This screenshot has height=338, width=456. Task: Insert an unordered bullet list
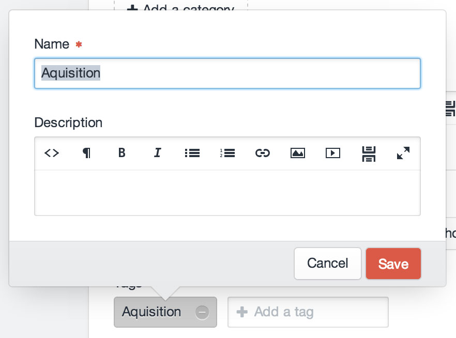[192, 153]
